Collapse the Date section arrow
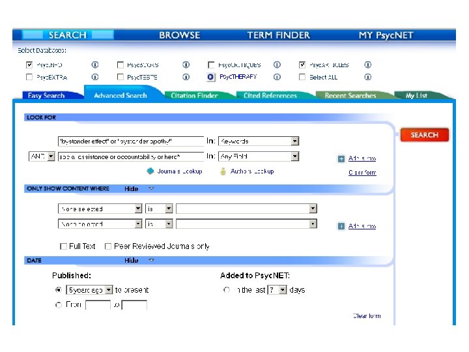 [x=151, y=260]
